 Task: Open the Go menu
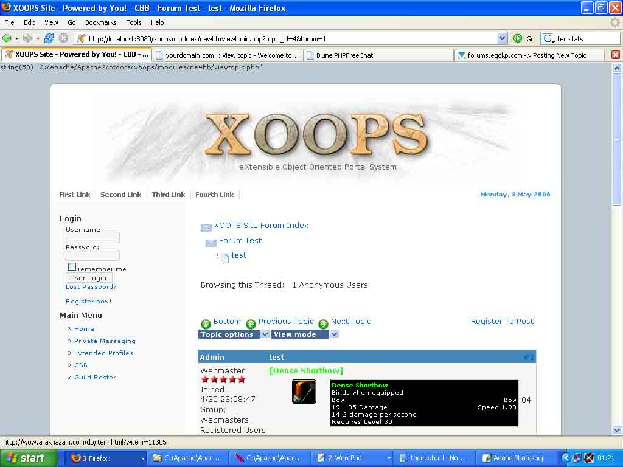click(72, 22)
